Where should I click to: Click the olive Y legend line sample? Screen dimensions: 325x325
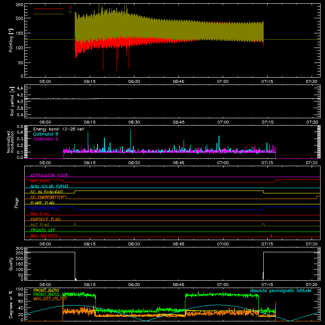coord(48,14)
